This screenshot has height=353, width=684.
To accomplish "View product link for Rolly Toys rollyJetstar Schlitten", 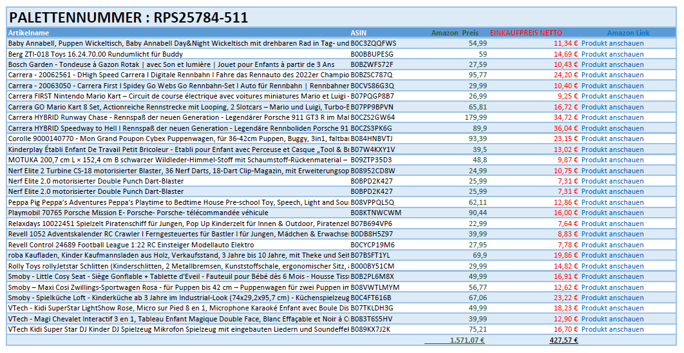I will pos(612,266).
